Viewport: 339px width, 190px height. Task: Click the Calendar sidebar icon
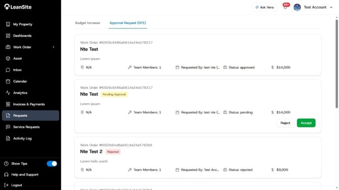(8, 81)
